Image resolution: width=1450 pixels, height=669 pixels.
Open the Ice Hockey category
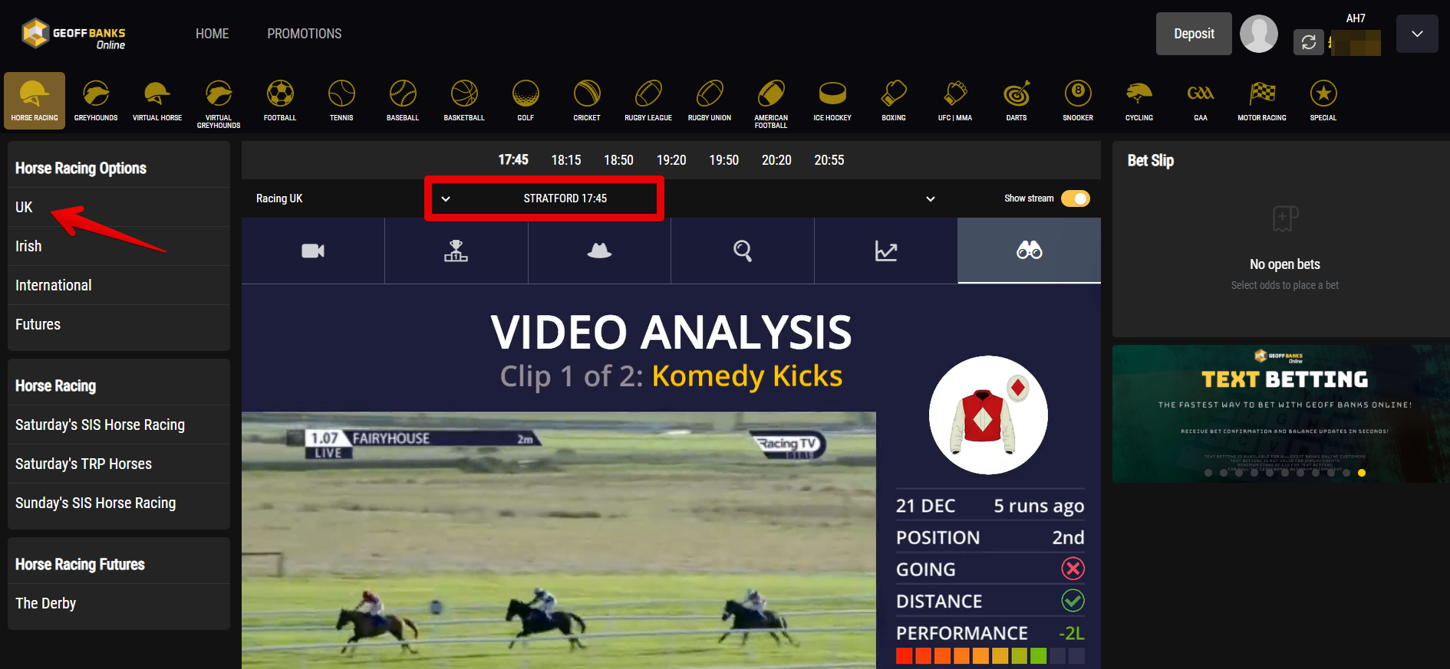pyautogui.click(x=832, y=100)
